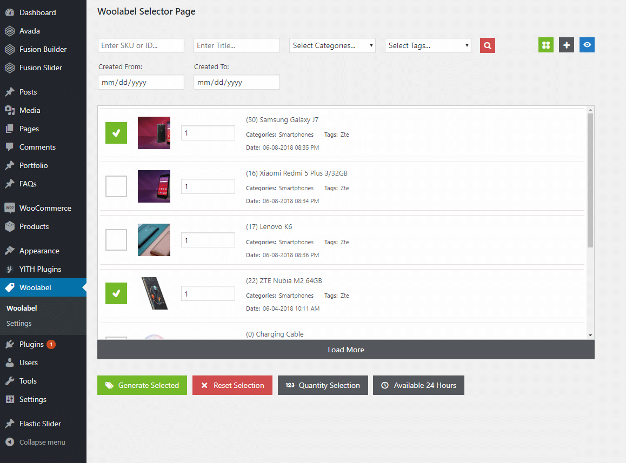626x463 pixels.
Task: Click the red search button
Action: point(488,45)
